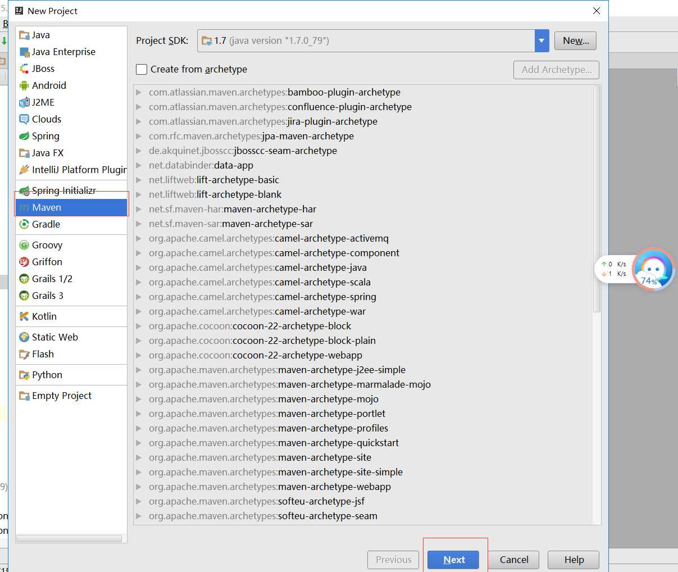The height and width of the screenshot is (572, 678).
Task: Select maven-archetype-j2ee-simple row text
Action: 277,370
